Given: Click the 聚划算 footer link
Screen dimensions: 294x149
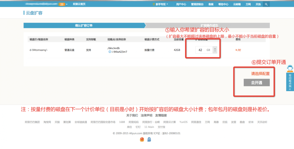Looking at the screenshot, I should (67, 122).
